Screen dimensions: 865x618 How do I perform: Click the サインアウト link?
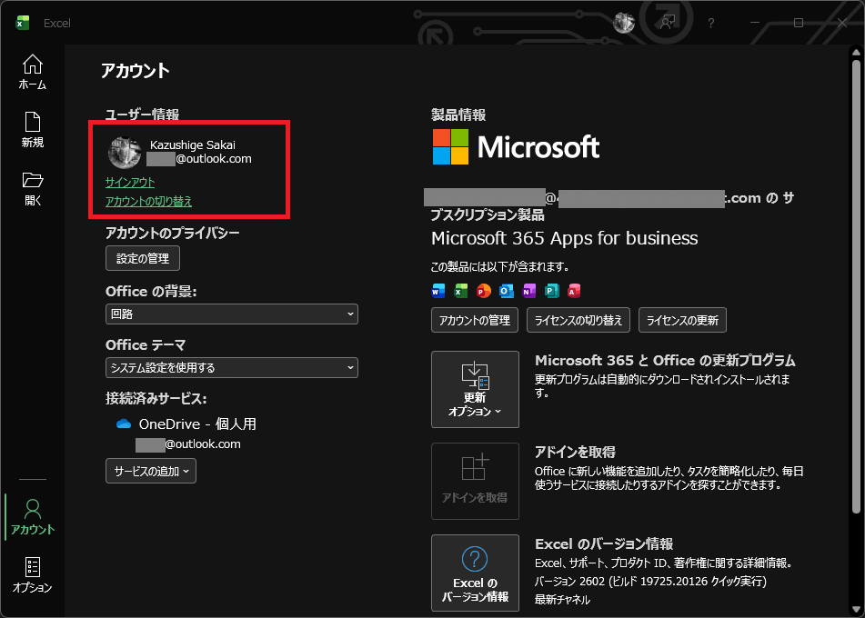click(x=130, y=182)
